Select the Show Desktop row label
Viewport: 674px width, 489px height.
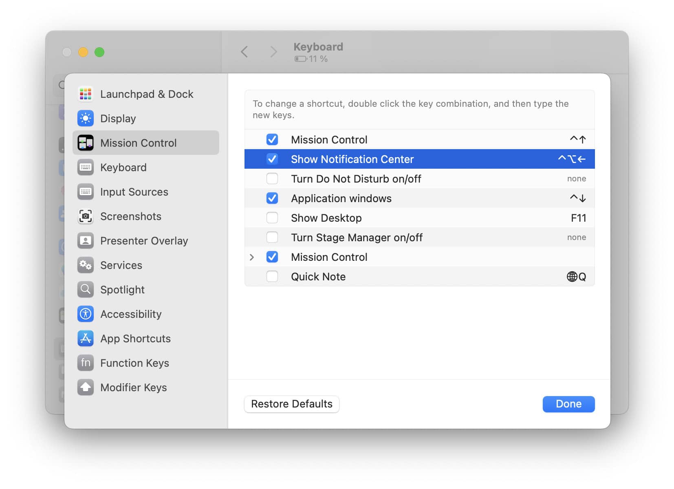click(326, 218)
